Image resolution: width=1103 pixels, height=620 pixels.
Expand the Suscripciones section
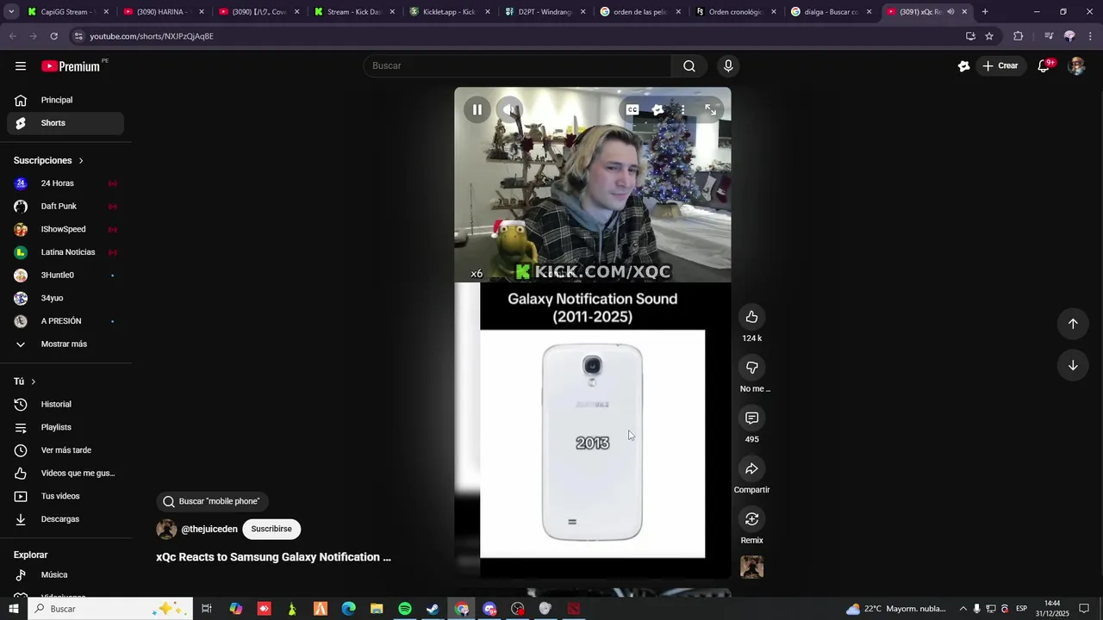pos(49,161)
